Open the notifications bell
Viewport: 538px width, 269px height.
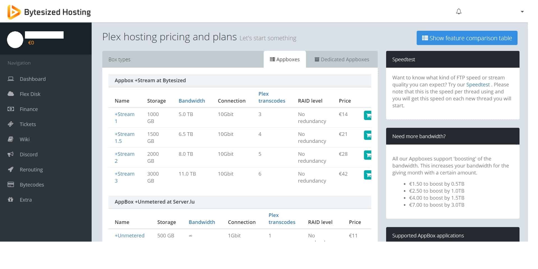pyautogui.click(x=459, y=11)
